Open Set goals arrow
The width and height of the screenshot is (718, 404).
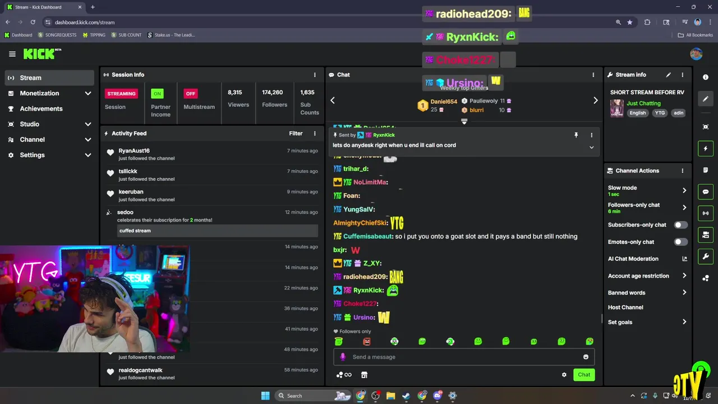click(684, 322)
